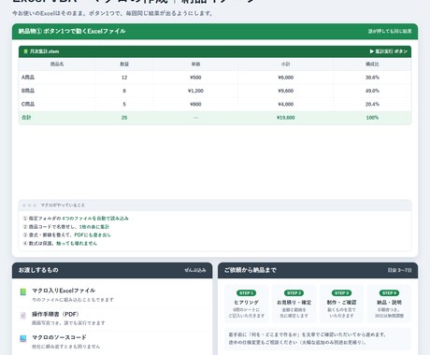Click the 月次集計.xlsm file name

point(44,51)
